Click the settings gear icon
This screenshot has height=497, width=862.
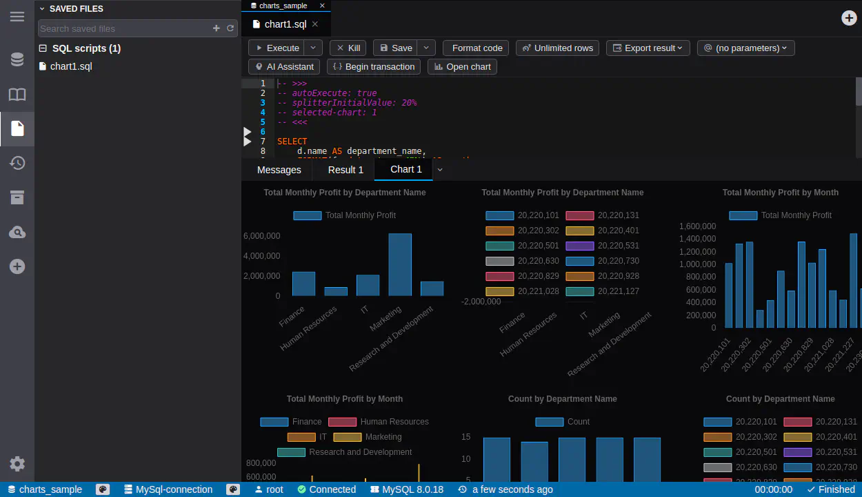17,464
